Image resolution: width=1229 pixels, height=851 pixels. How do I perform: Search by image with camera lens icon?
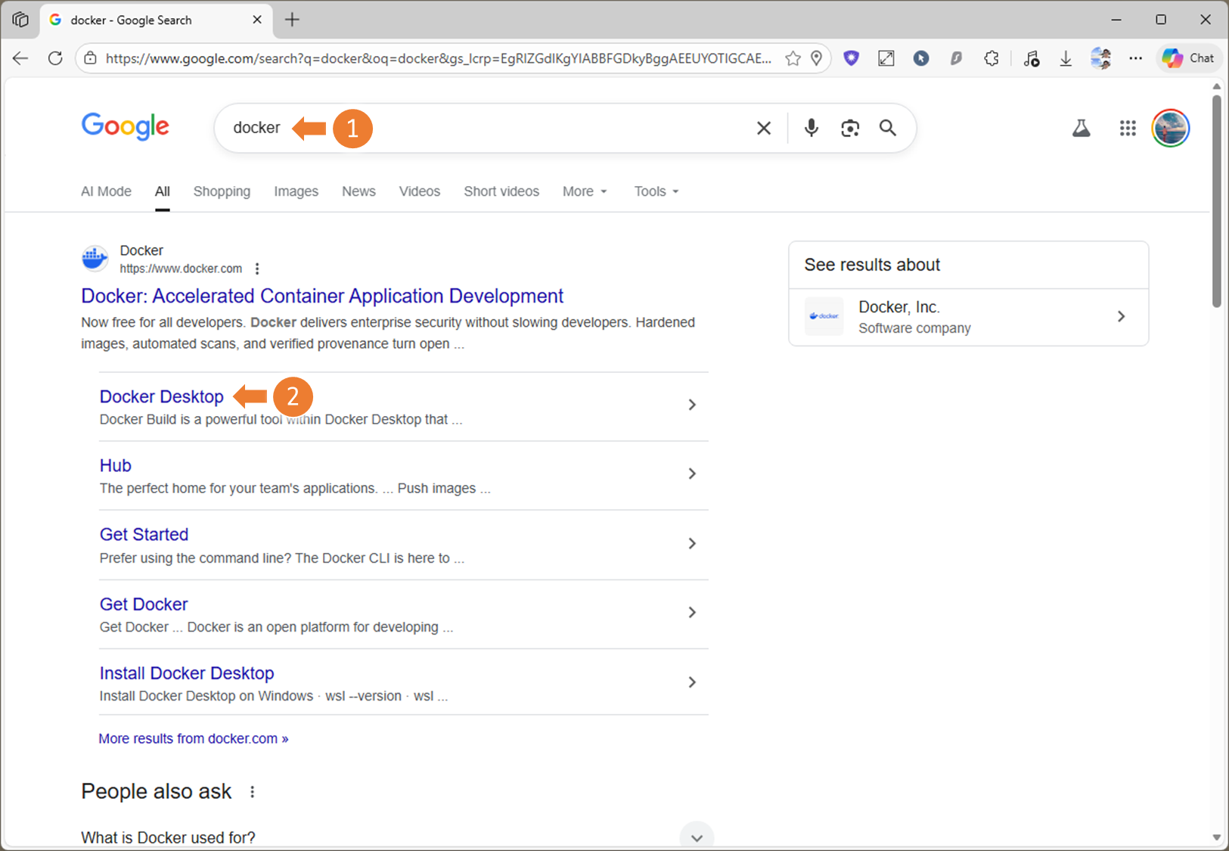(x=850, y=129)
